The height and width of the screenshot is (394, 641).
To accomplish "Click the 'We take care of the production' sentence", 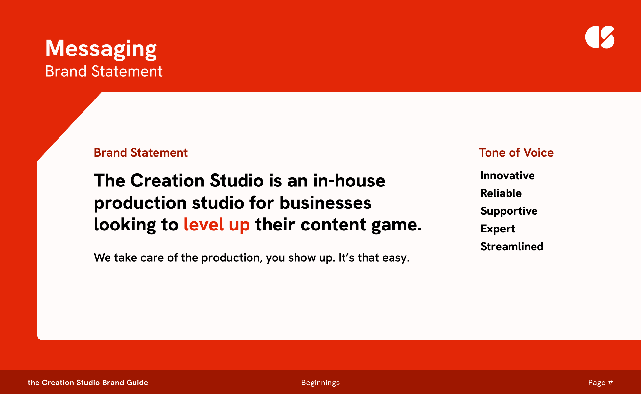I will point(251,258).
